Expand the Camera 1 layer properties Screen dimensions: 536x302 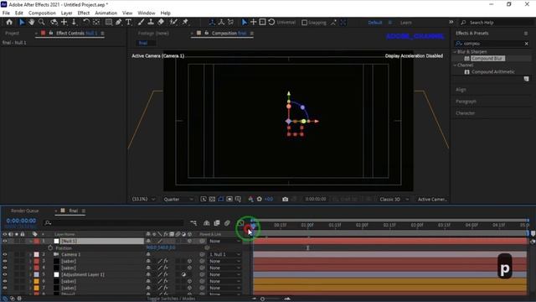(30, 254)
